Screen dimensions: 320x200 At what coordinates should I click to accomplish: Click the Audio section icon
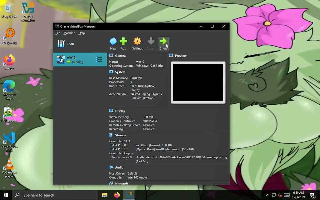111,167
